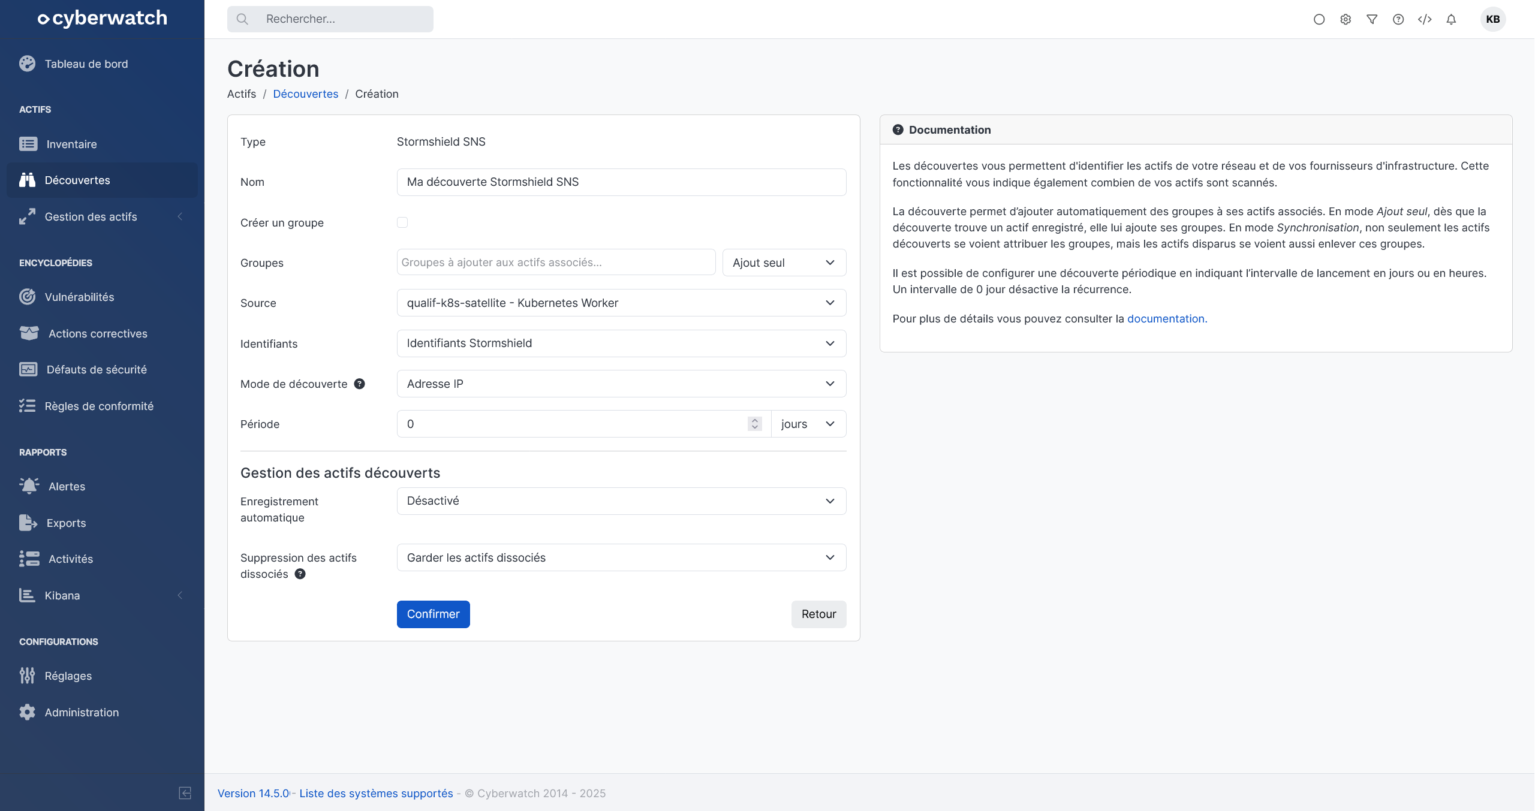The height and width of the screenshot is (811, 1535).
Task: Open the documentation link in help panel
Action: tap(1167, 318)
